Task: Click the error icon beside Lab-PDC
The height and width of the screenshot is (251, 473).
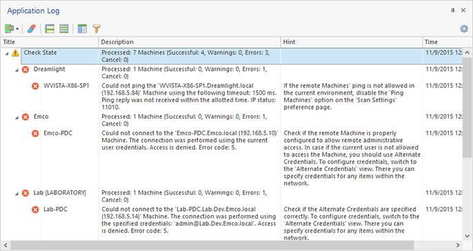Action: (35, 210)
